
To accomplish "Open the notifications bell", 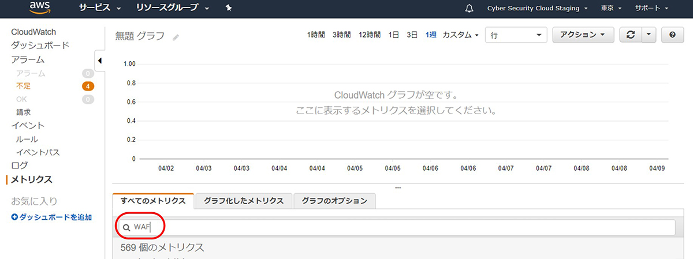I will pyautogui.click(x=469, y=9).
